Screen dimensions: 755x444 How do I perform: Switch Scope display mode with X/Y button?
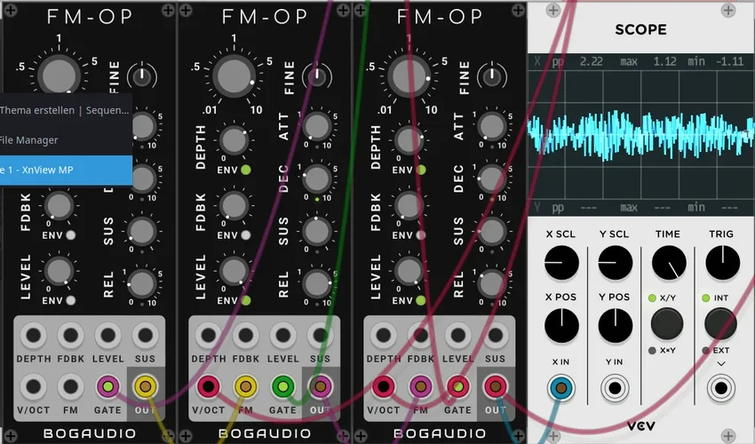[667, 323]
